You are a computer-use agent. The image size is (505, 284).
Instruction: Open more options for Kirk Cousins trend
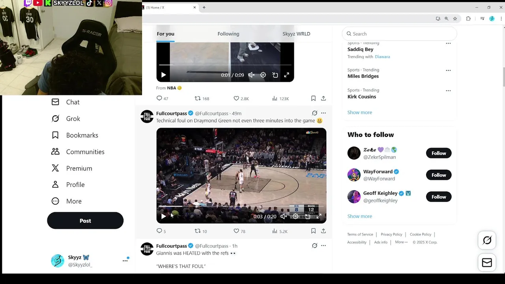448,90
